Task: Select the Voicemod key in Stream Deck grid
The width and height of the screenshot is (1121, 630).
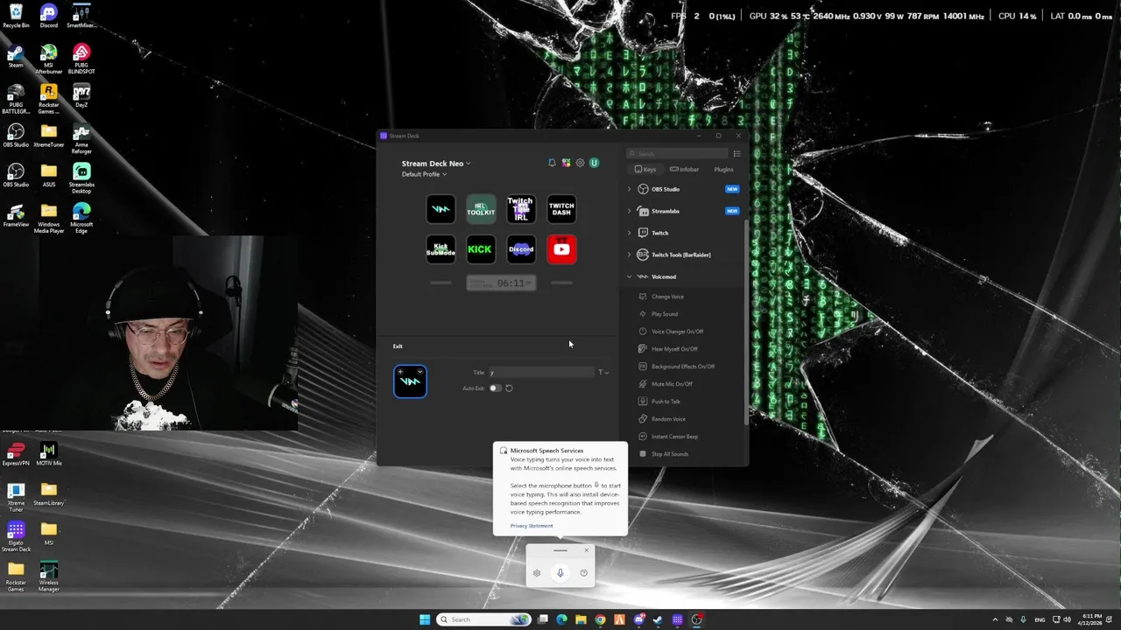Action: click(x=441, y=209)
